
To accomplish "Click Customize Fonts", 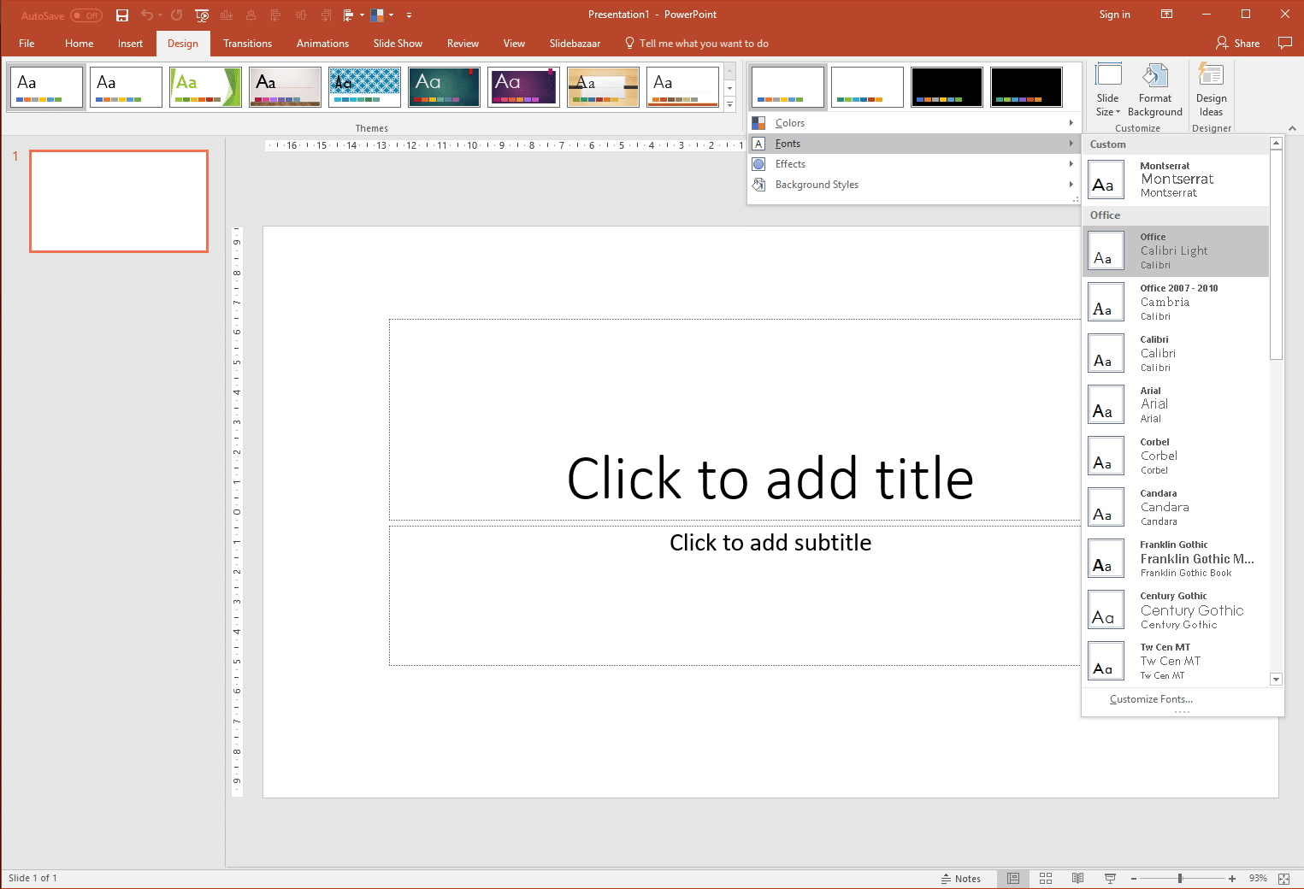I will point(1151,698).
